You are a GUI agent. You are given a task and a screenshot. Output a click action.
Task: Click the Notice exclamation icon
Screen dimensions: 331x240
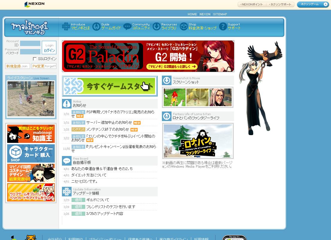67,104
